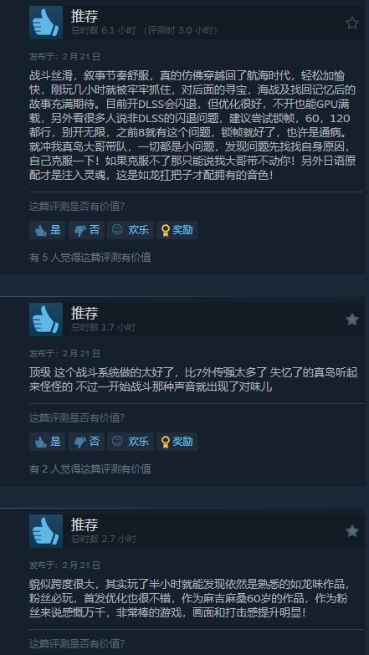Click the thumbs-up icon of the 2.7-hour review
369x655 pixels.
[46, 531]
